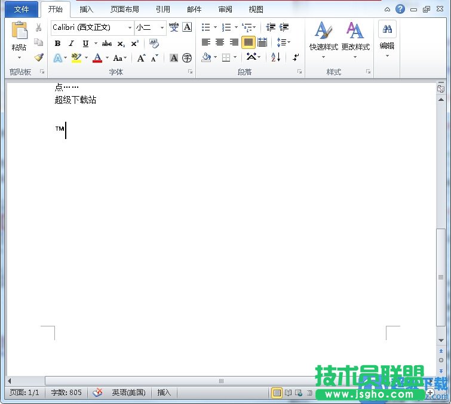Open Word Help question mark icon
The width and height of the screenshot is (451, 404).
(400, 9)
